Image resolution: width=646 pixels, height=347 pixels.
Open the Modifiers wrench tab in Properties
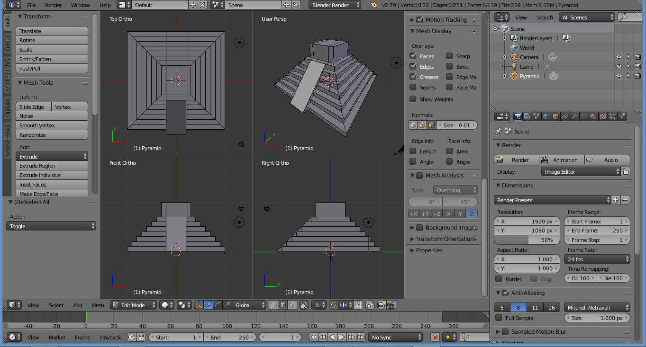click(574, 116)
